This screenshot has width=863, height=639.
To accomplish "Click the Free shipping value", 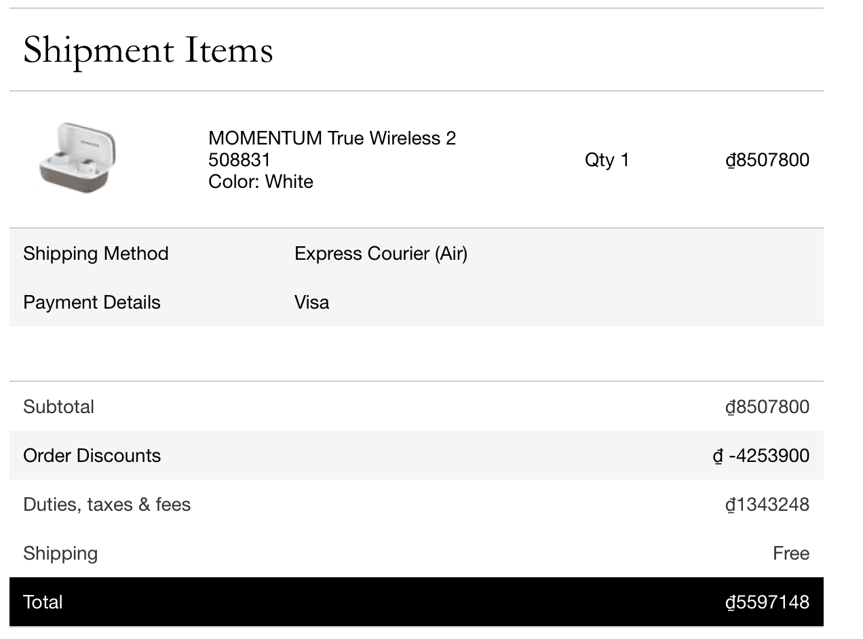I will coord(791,554).
